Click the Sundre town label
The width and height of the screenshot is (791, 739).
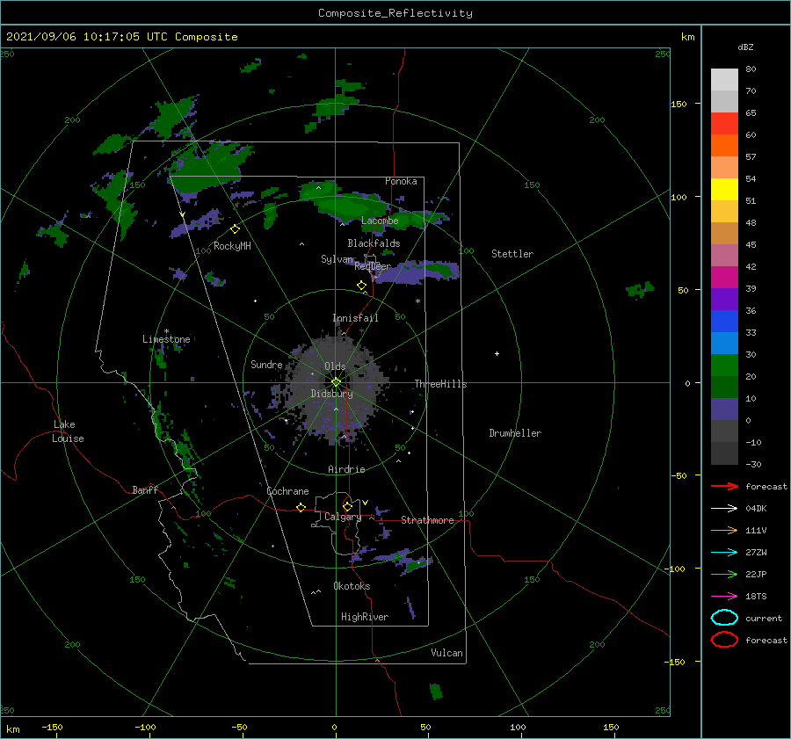[266, 364]
